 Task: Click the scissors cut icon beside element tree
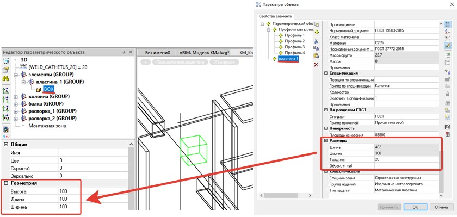tap(316, 41)
